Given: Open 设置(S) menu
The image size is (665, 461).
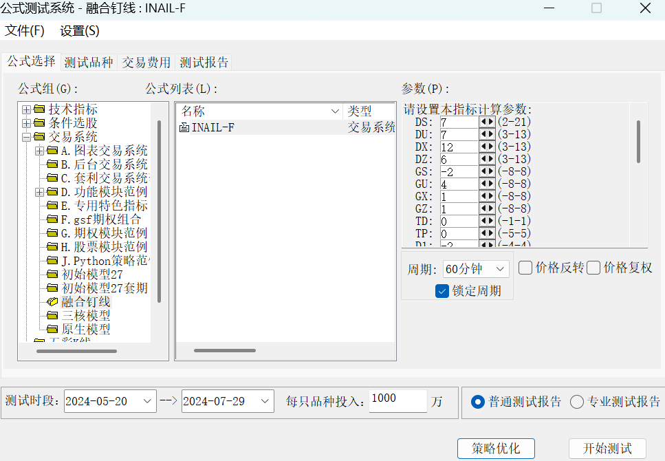Looking at the screenshot, I should click(80, 30).
